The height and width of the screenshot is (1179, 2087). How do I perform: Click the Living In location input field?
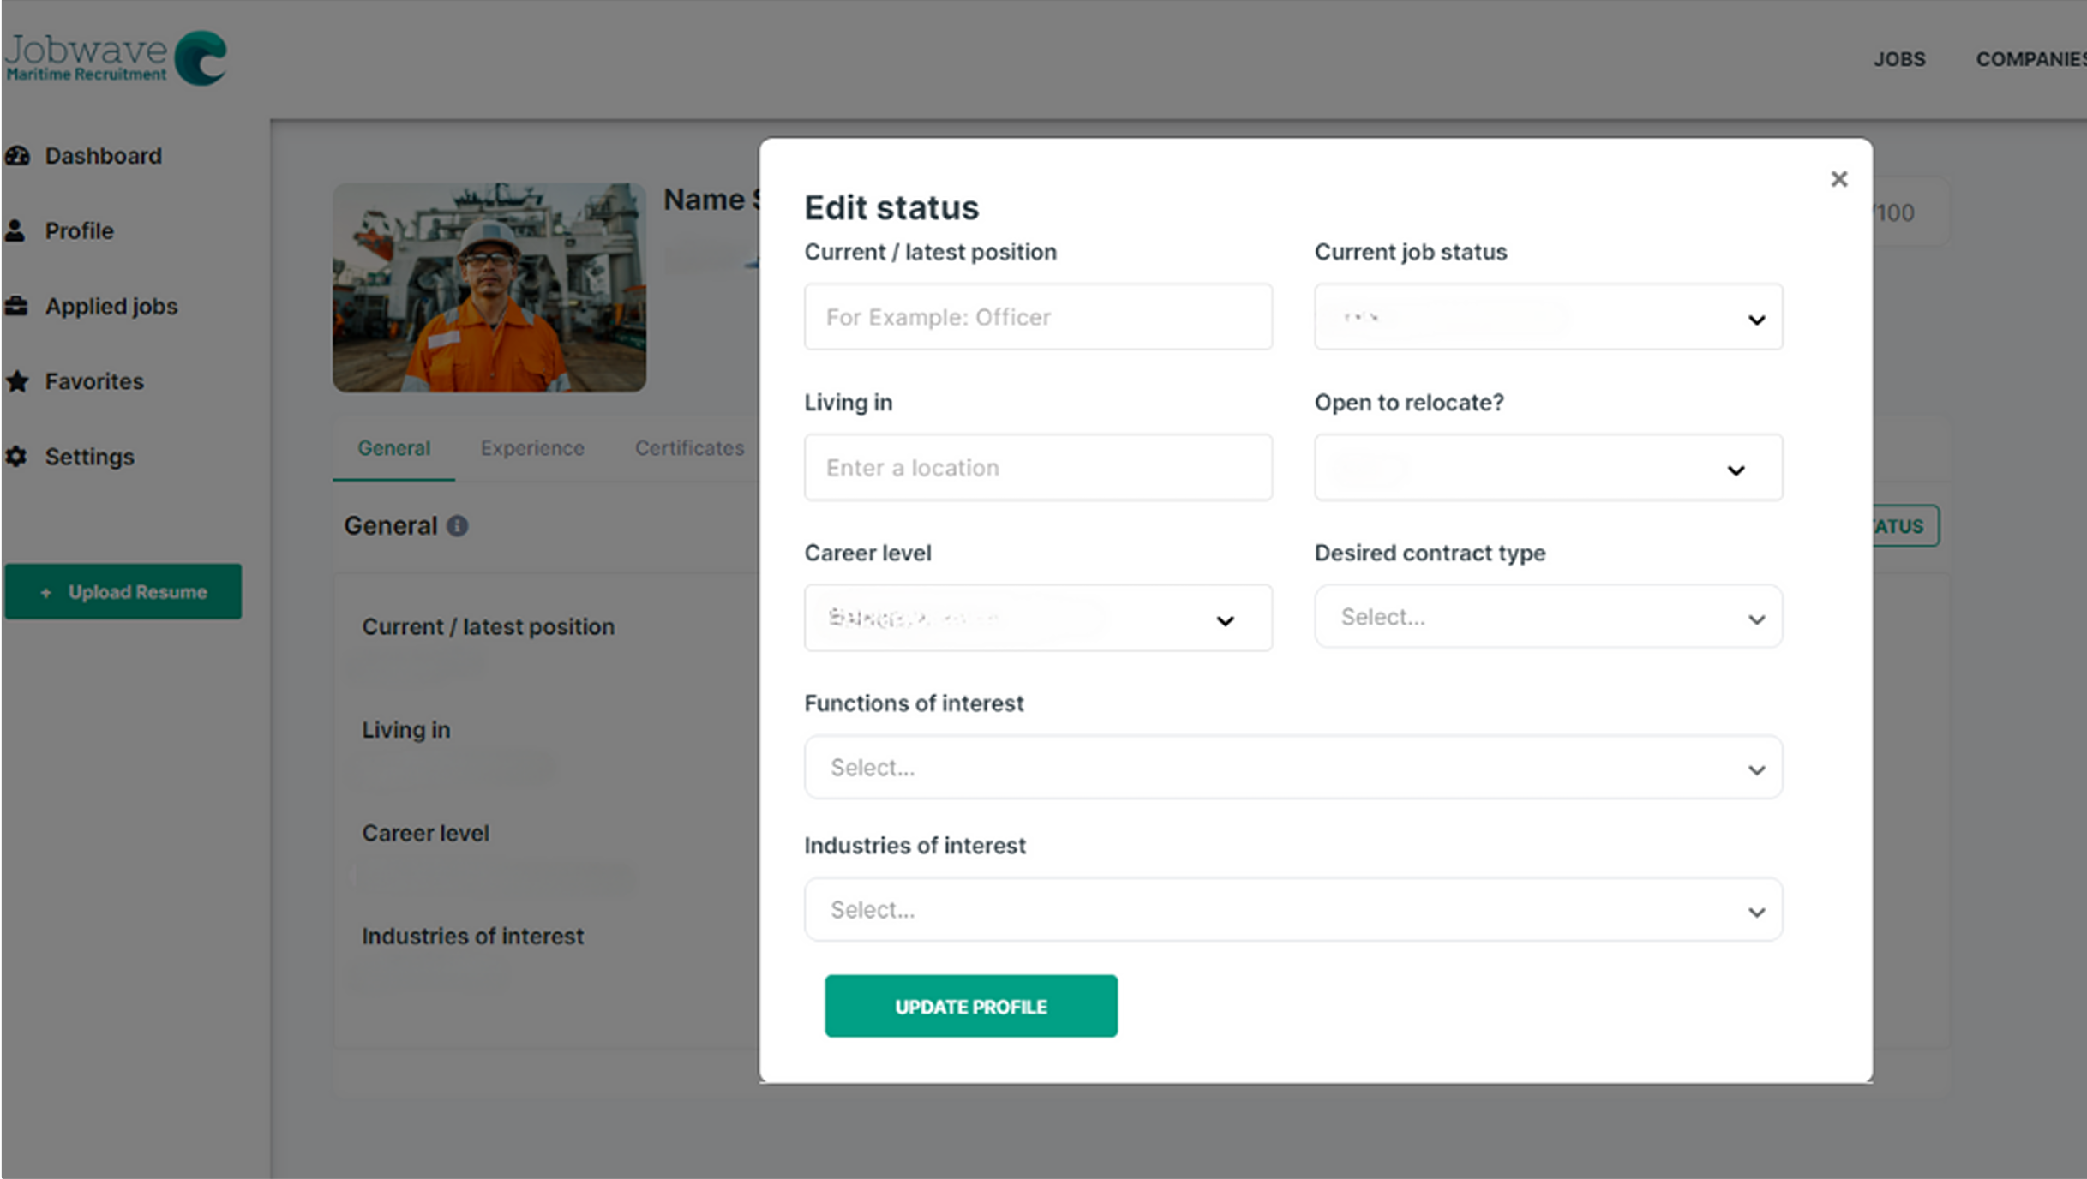tap(1038, 465)
